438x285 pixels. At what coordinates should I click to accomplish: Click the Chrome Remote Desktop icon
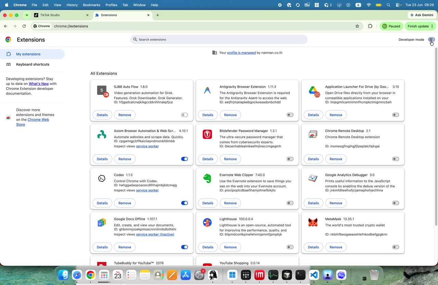point(313,134)
